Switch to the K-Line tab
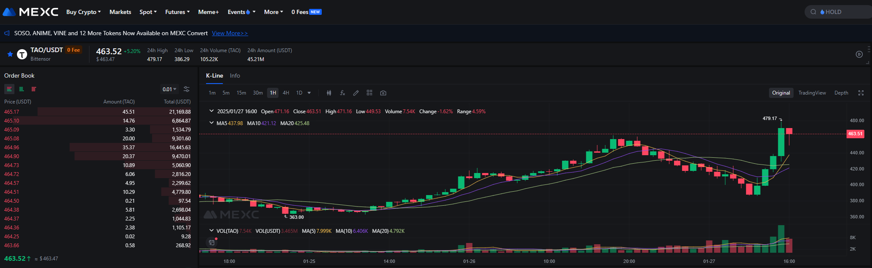Viewport: 872px width, 268px height. coord(215,75)
